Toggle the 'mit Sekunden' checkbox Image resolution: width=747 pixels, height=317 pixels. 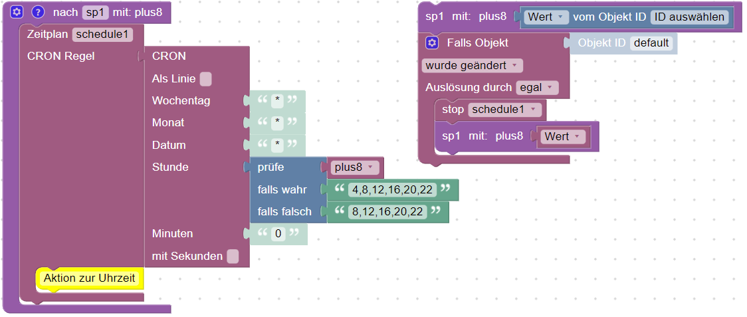coord(233,256)
